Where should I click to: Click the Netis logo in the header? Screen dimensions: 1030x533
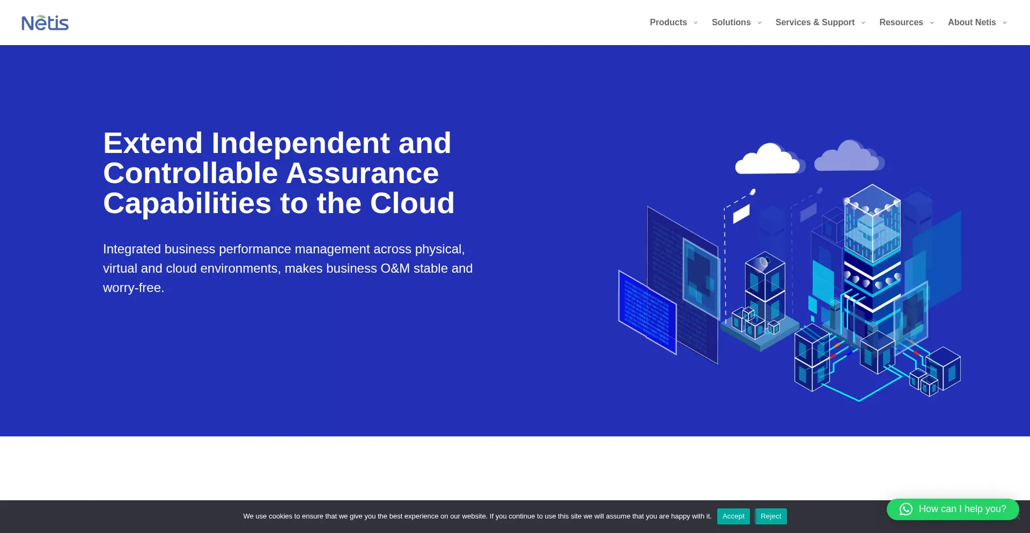(x=45, y=23)
